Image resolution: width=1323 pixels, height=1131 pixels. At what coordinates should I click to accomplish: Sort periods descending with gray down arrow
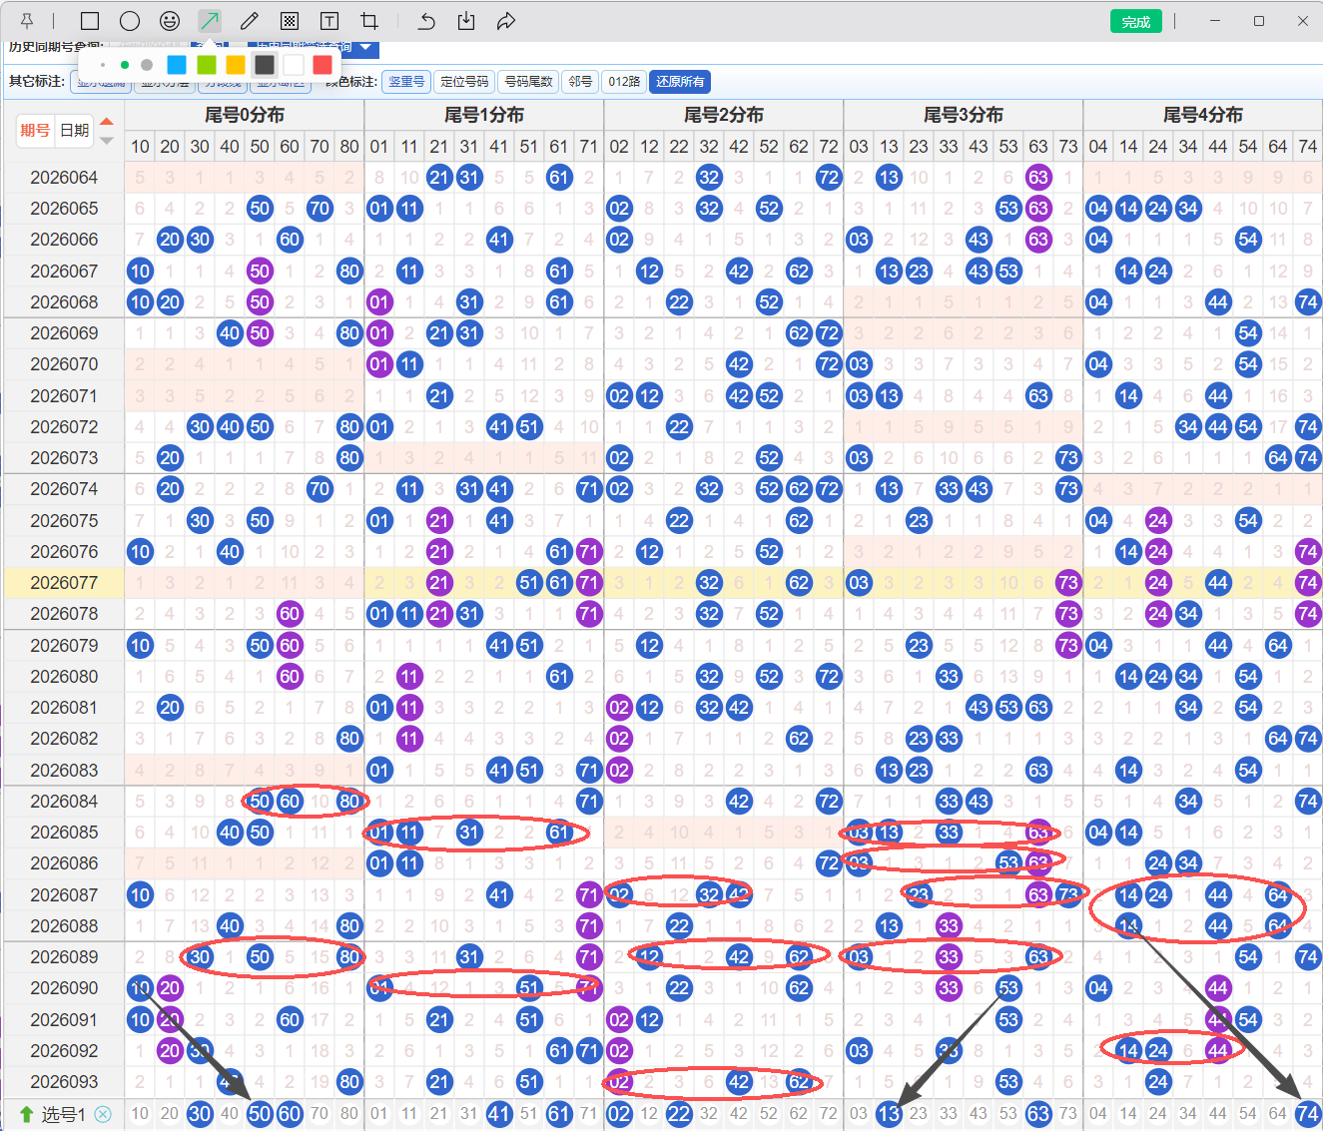pyautogui.click(x=107, y=141)
